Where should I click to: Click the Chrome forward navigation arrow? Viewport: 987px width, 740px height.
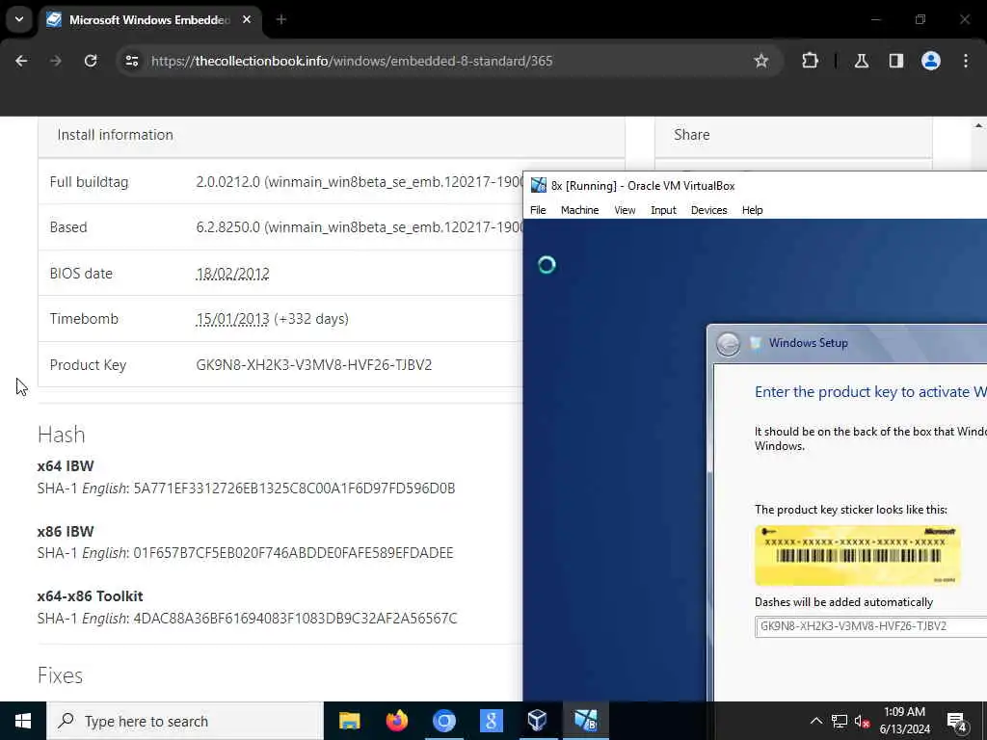56,61
